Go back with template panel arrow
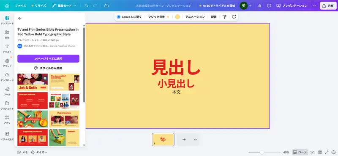This screenshot has height=156, width=338. (x=20, y=19)
